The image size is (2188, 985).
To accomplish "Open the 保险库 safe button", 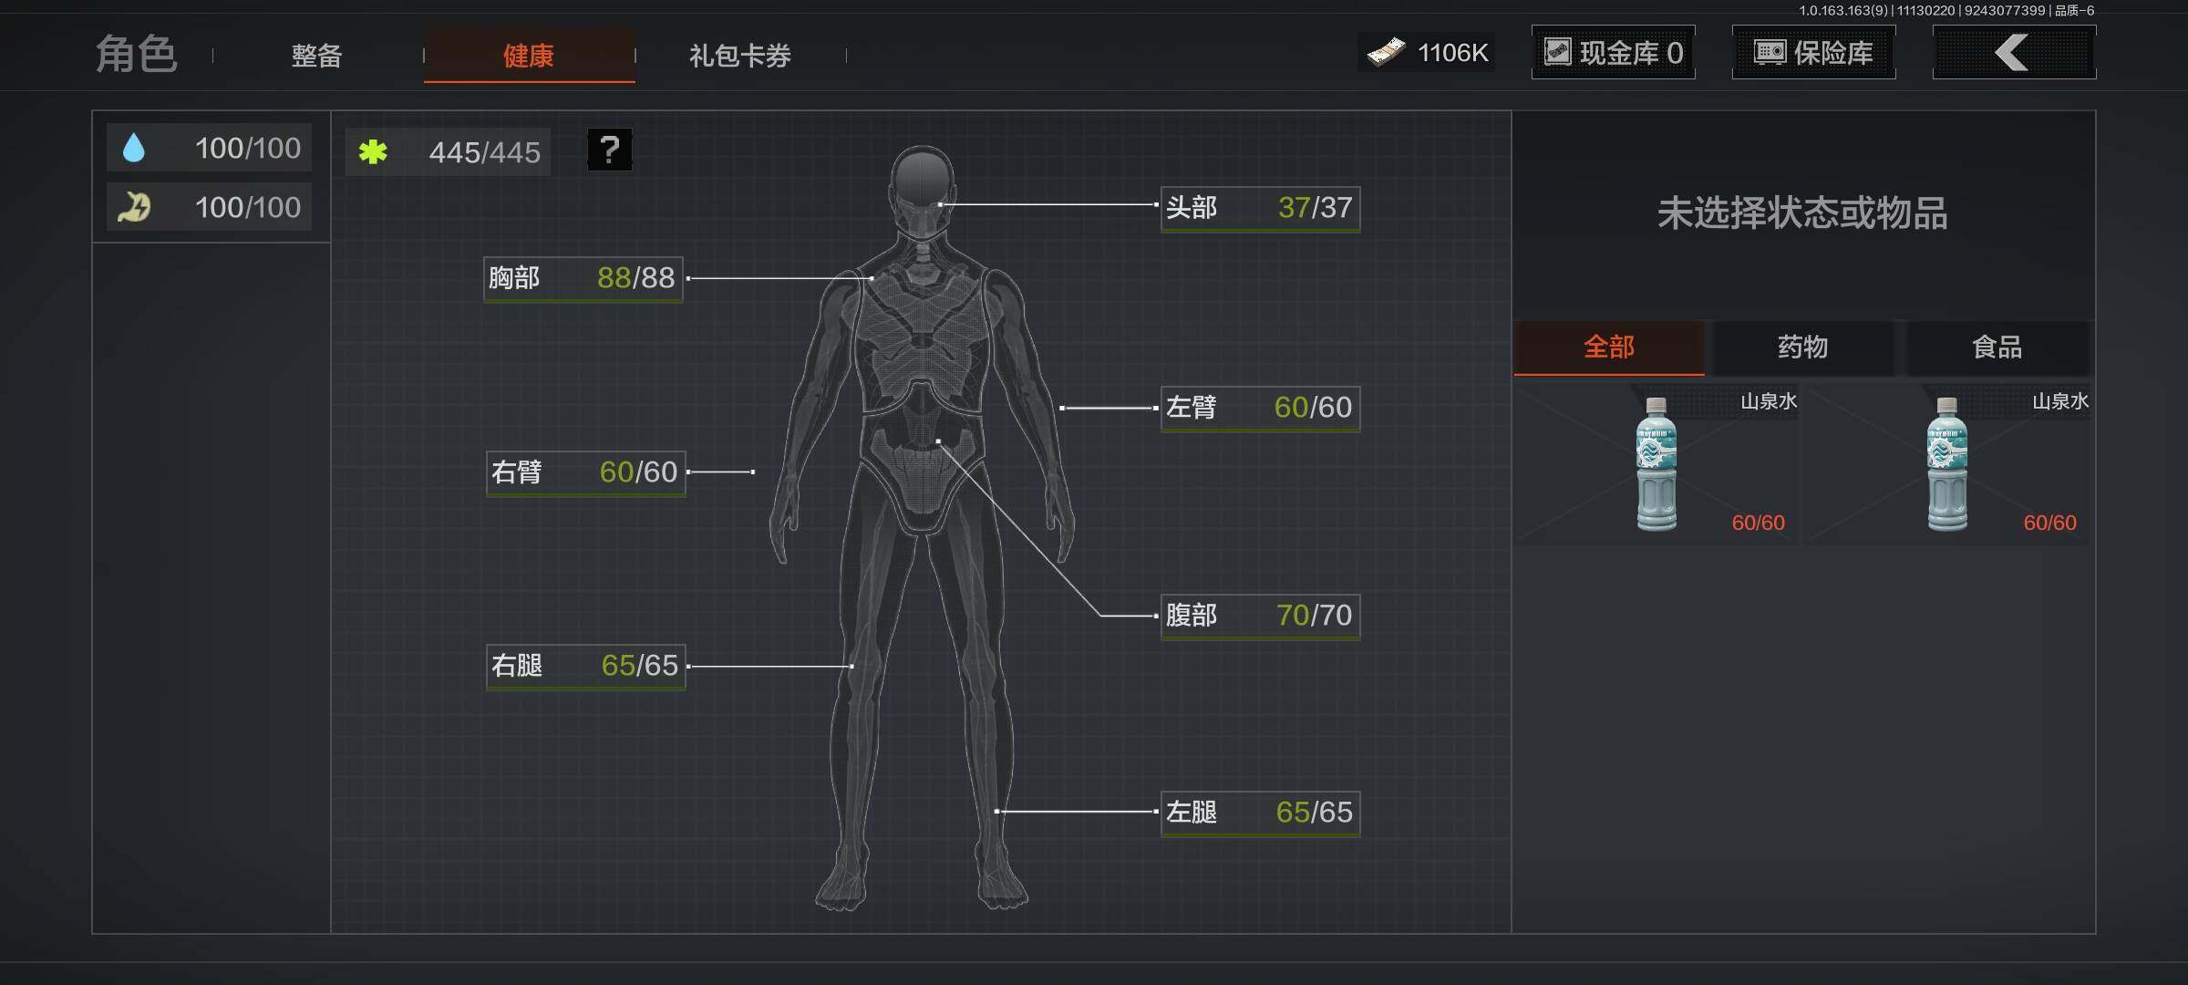I will point(1813,53).
